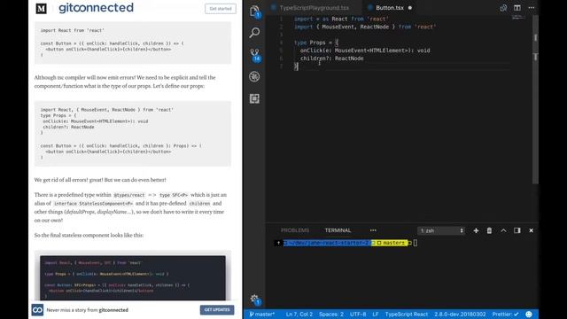Close the terminal panel
Image resolution: width=567 pixels, height=319 pixels.
[x=531, y=230]
